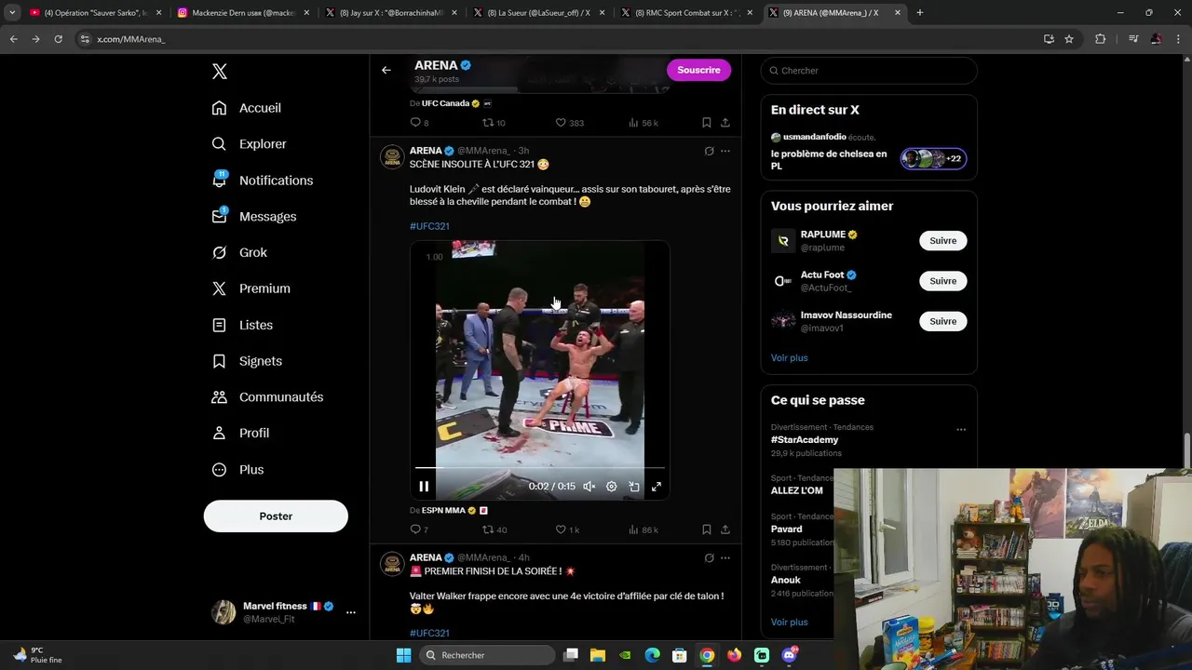Open Firefox from the taskbar

(735, 655)
